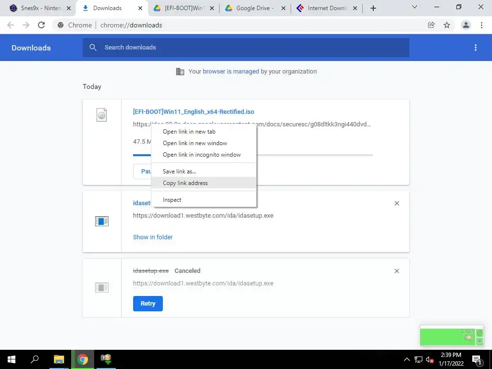492x369 pixels.
Task: Bookmark this page with star icon
Action: pyautogui.click(x=447, y=25)
